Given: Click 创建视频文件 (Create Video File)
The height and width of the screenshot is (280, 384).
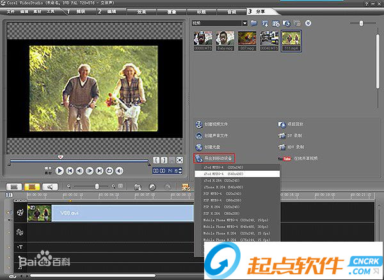Looking at the screenshot, I should [x=212, y=124].
